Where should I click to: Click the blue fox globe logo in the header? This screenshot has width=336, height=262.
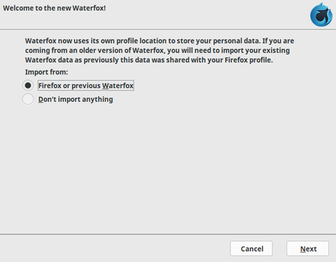(x=321, y=15)
